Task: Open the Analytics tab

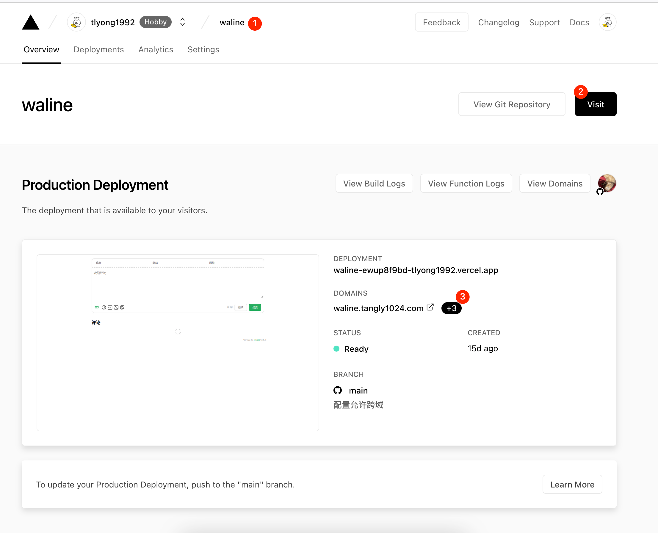Action: [x=156, y=49]
